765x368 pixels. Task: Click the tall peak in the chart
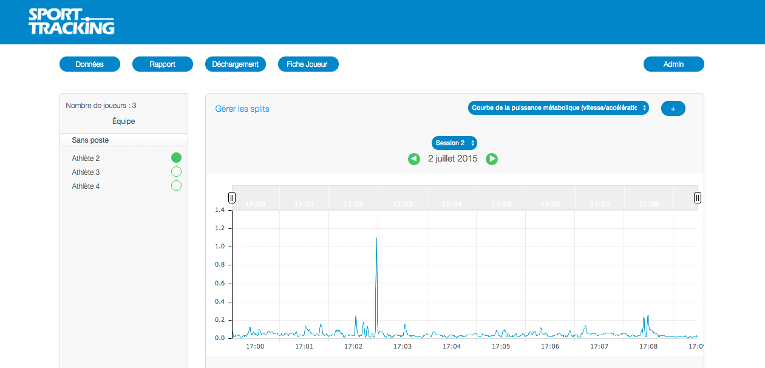point(376,239)
